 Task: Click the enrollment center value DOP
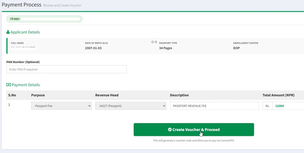(x=236, y=48)
